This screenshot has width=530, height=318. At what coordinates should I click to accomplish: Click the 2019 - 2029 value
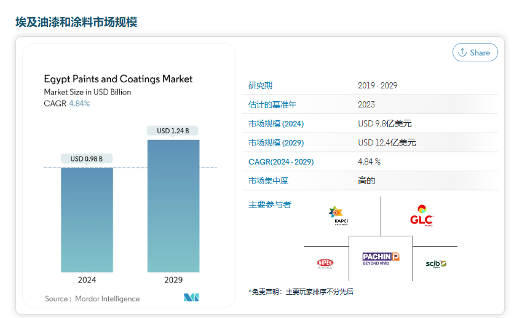tap(378, 85)
